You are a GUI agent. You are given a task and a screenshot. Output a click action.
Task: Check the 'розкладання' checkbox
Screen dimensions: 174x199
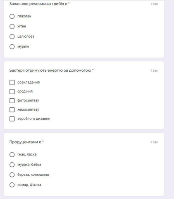[x=12, y=83]
